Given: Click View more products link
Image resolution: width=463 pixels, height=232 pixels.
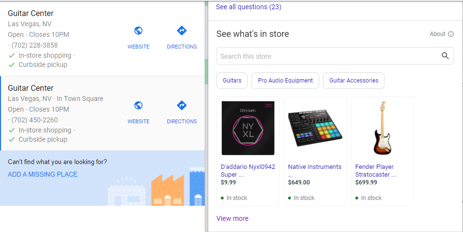Looking at the screenshot, I should 232,218.
